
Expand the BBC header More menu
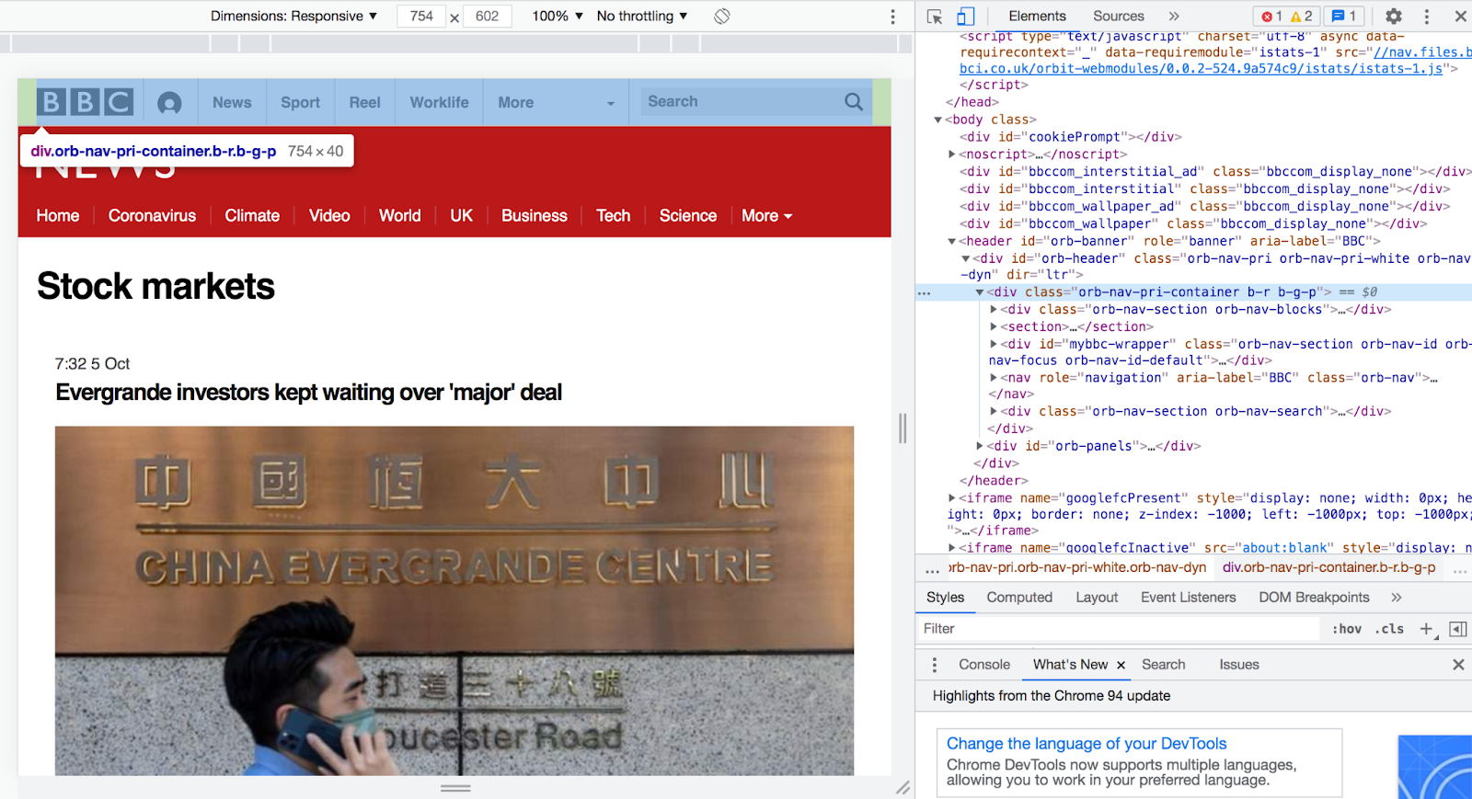[556, 103]
